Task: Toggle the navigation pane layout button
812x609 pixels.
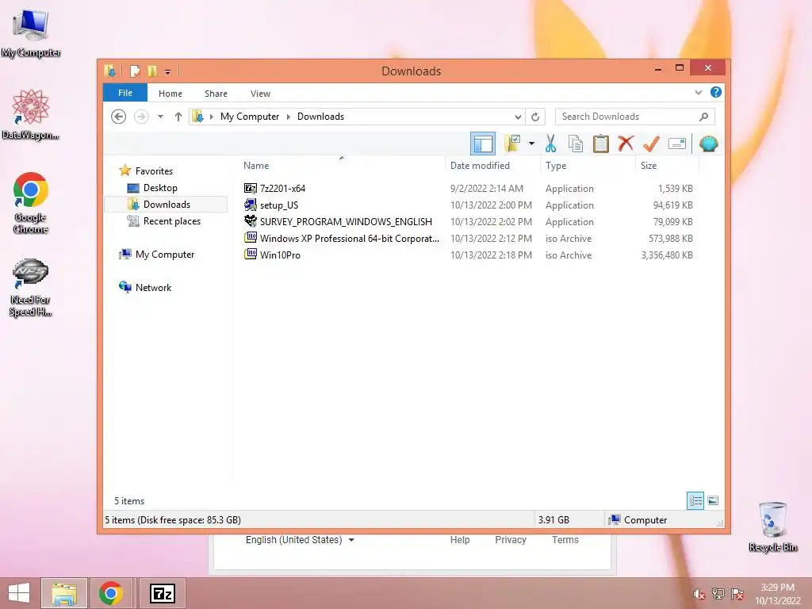Action: (483, 144)
